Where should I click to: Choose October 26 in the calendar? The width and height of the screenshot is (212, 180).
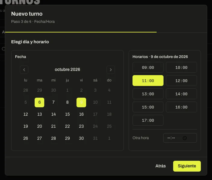(26, 138)
